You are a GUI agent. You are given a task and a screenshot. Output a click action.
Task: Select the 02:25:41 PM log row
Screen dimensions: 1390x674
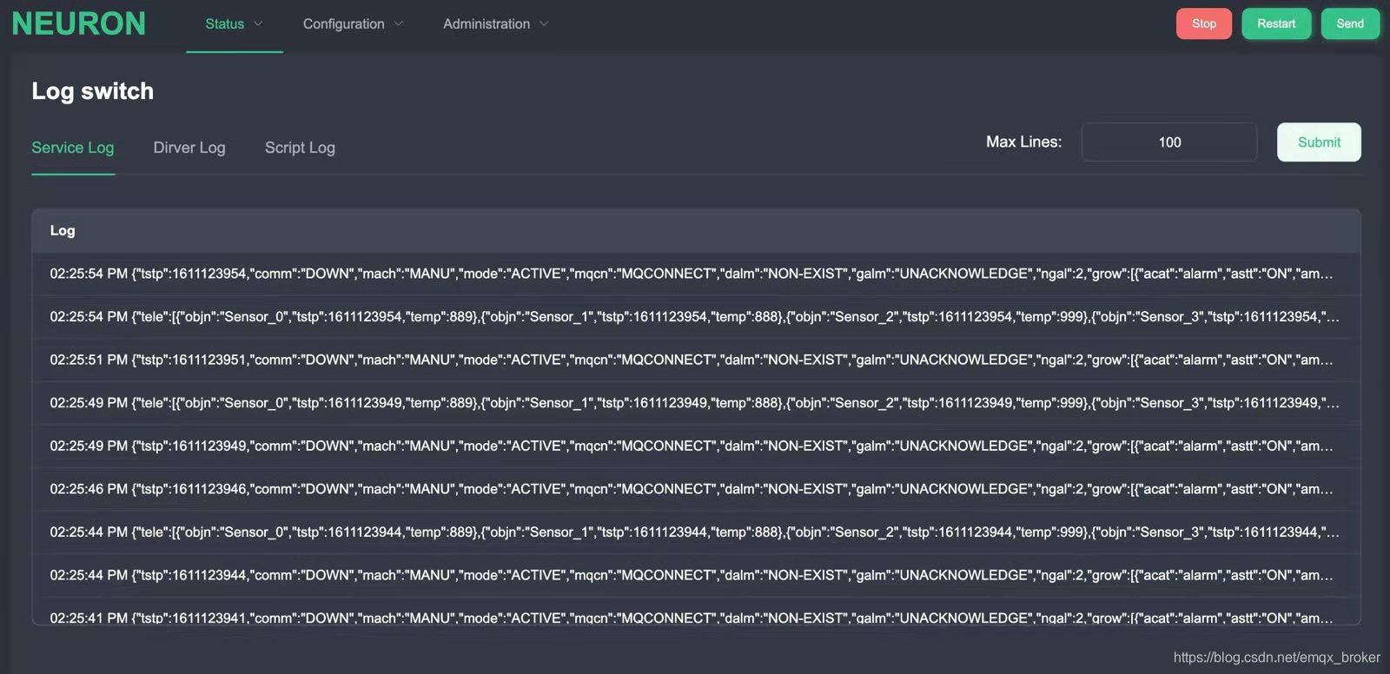point(696,611)
